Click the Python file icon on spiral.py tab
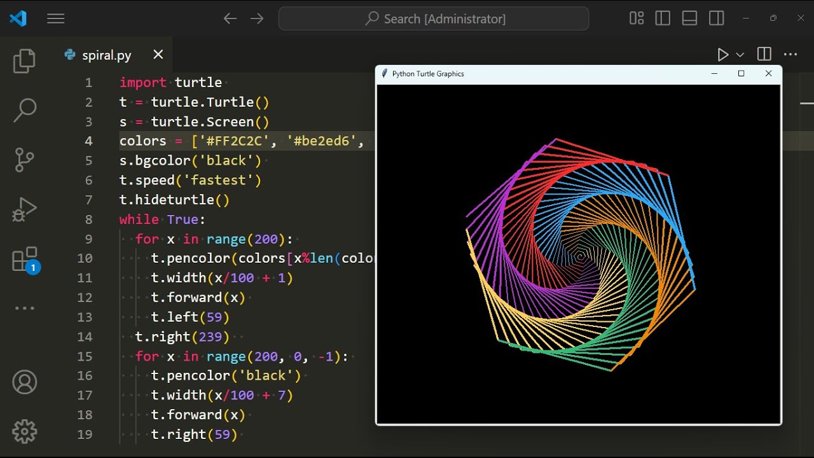The width and height of the screenshot is (814, 458). [70, 55]
